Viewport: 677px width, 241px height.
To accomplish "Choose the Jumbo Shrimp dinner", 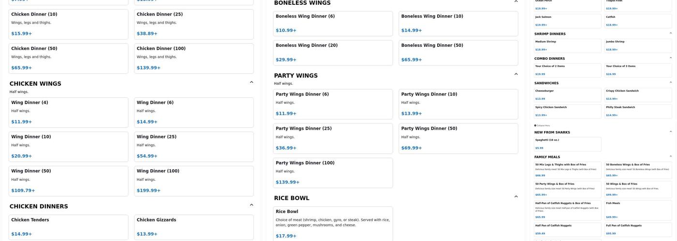I will point(638,45).
